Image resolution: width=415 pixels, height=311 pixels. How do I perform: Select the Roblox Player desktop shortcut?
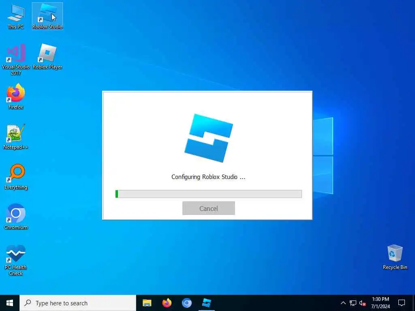coord(47,57)
